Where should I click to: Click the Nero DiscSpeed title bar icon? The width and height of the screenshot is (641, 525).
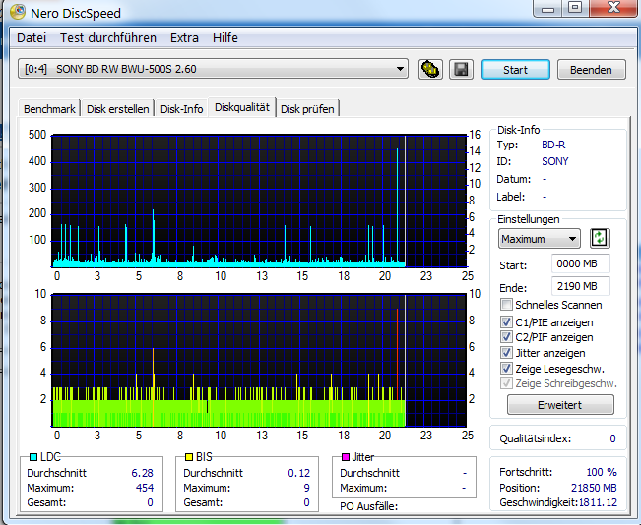[x=18, y=12]
